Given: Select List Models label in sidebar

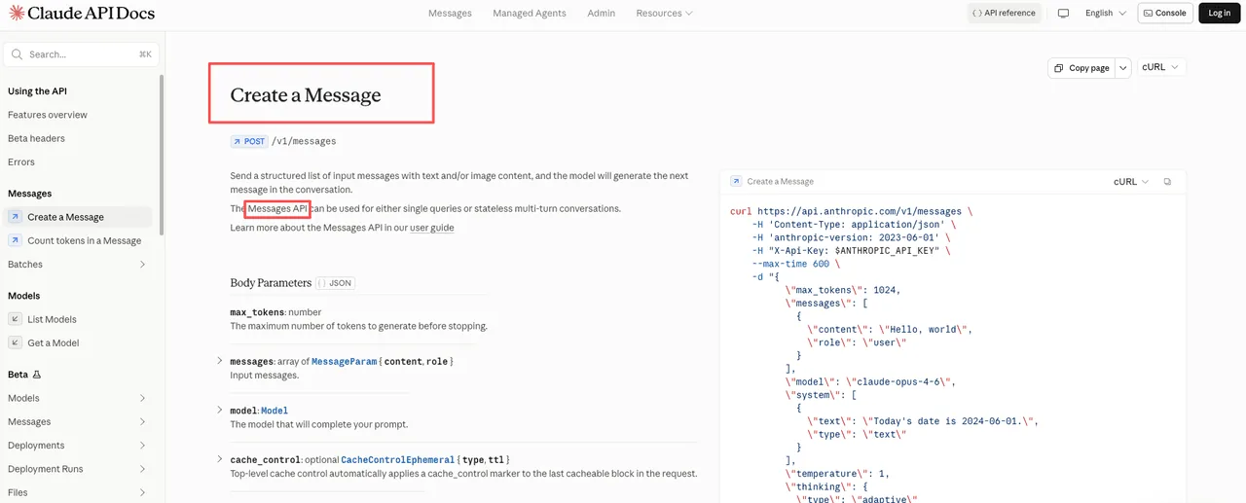Looking at the screenshot, I should pyautogui.click(x=53, y=319).
